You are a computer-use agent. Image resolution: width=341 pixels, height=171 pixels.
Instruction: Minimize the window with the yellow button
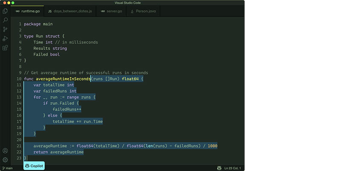(x=9, y=3)
